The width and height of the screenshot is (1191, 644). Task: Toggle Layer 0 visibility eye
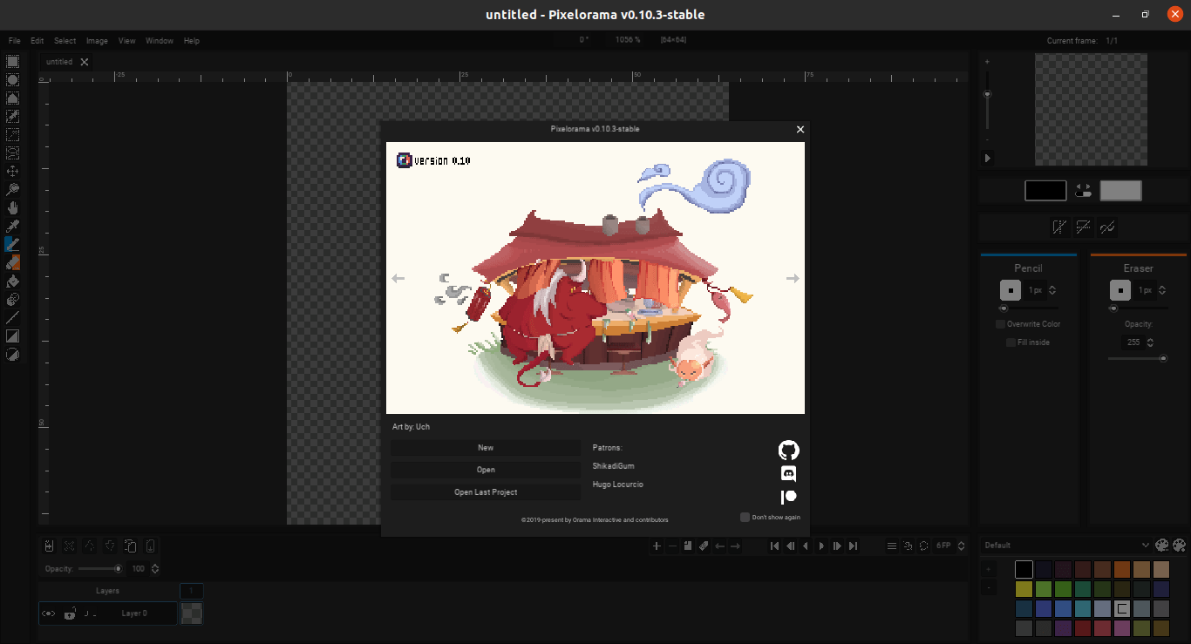click(49, 613)
